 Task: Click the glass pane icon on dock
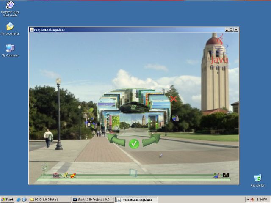[133, 173]
